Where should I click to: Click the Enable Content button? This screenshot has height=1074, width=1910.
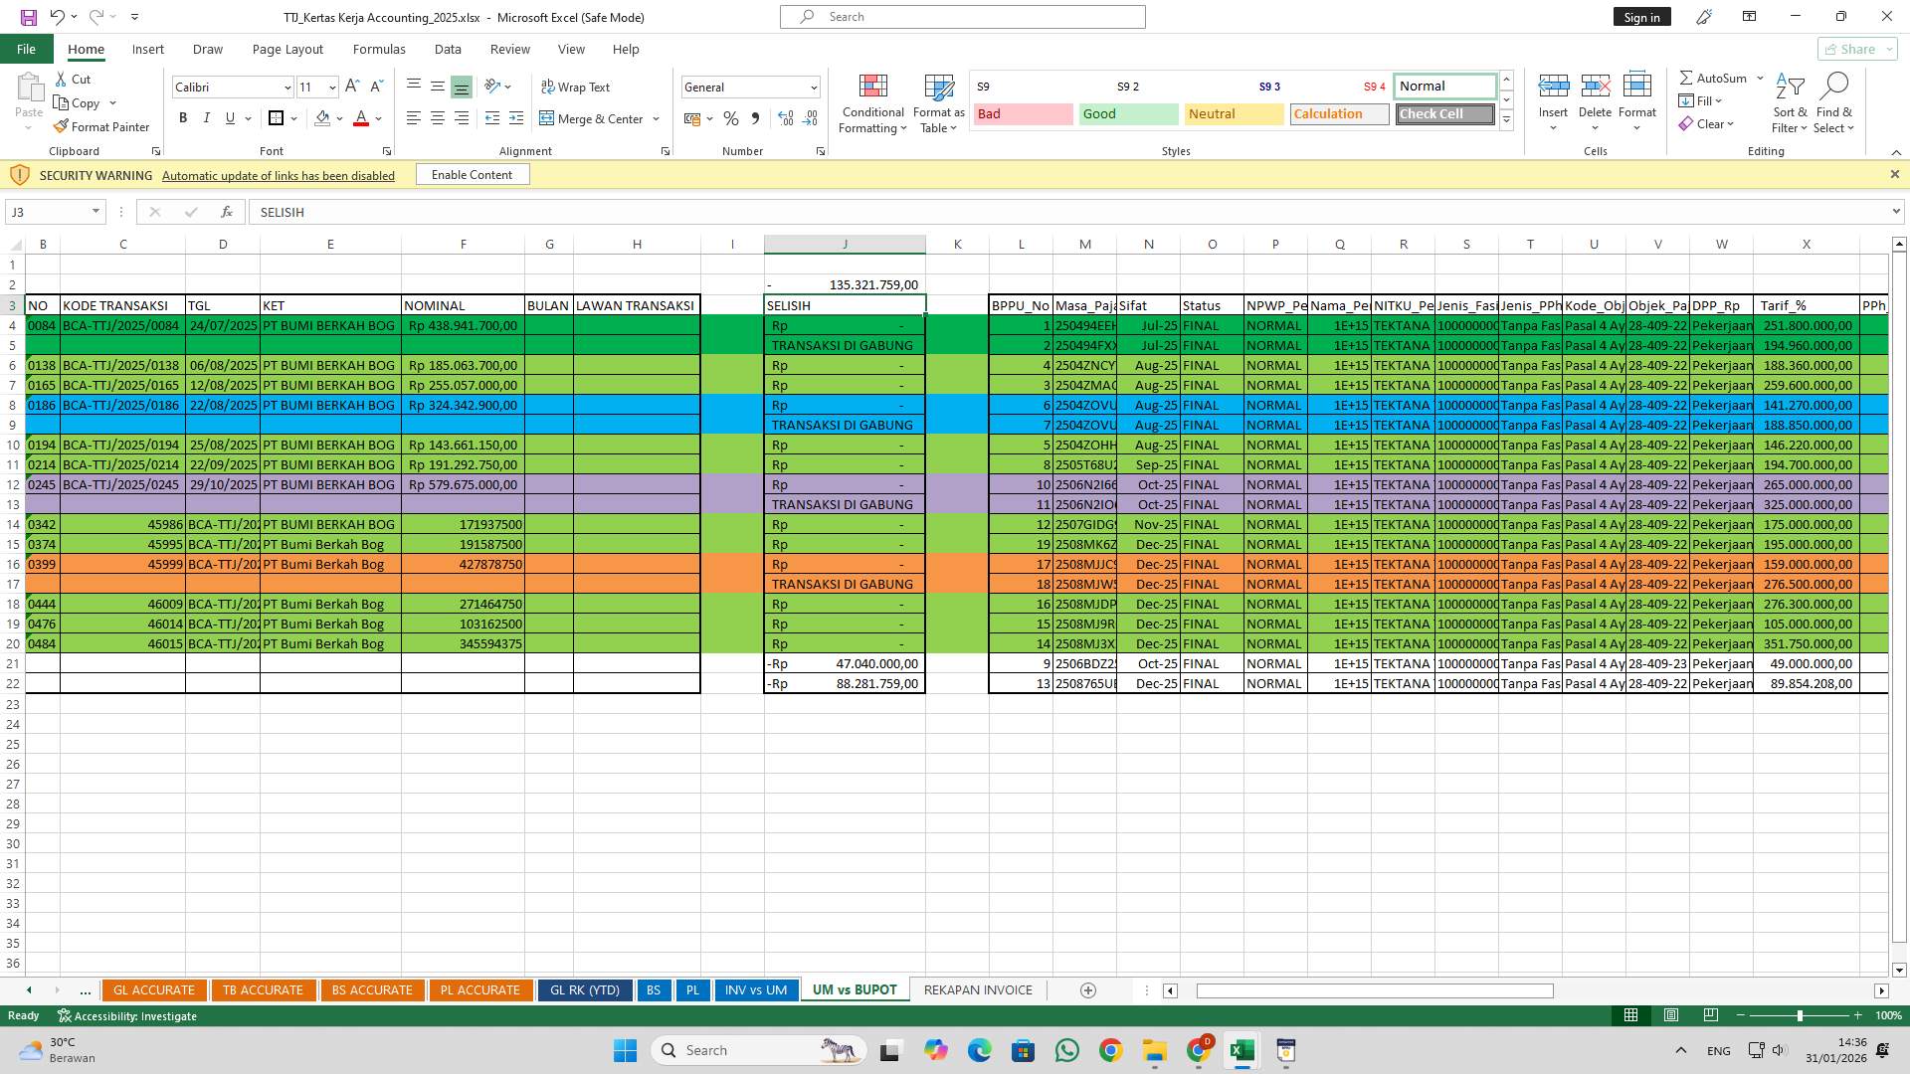[472, 175]
